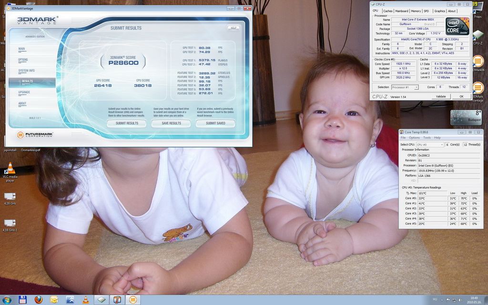Launch Firefox from the taskbar
The height and width of the screenshot is (305, 488).
click(x=39, y=300)
